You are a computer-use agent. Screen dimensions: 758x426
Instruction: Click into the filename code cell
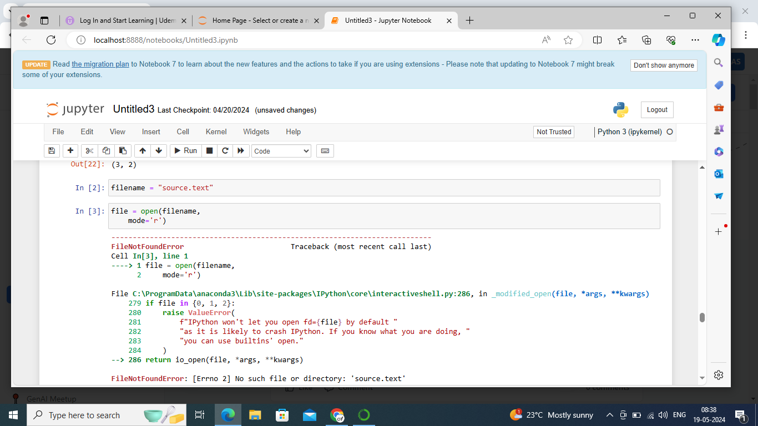383,188
